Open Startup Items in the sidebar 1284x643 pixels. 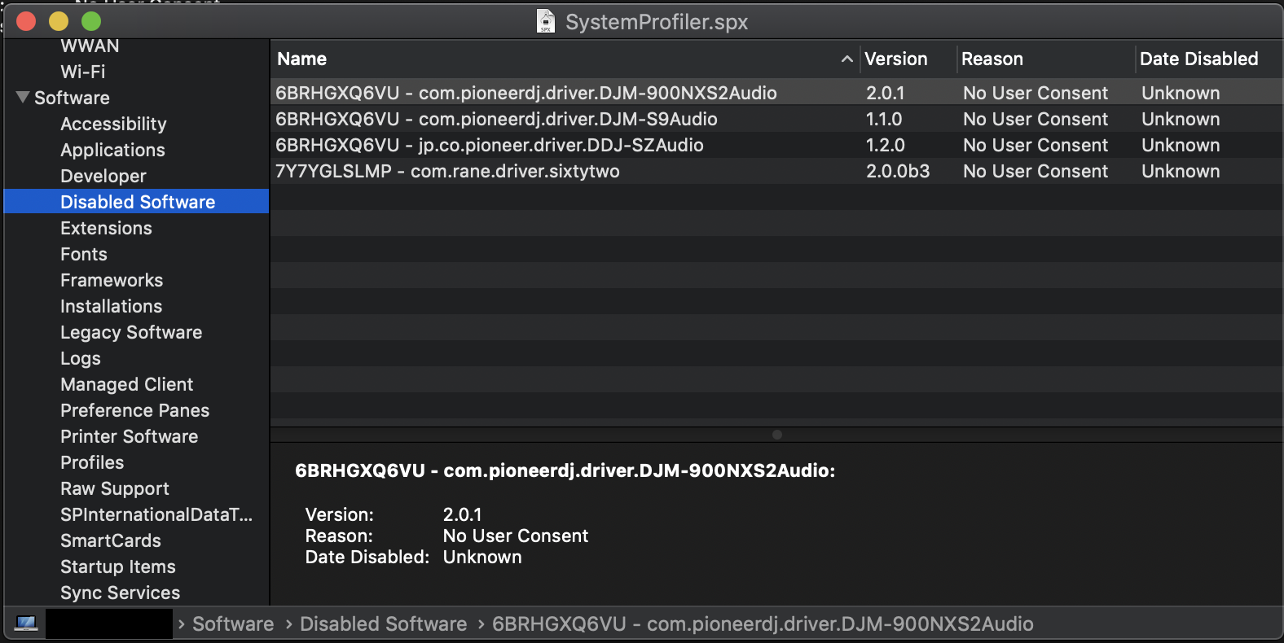pyautogui.click(x=118, y=566)
